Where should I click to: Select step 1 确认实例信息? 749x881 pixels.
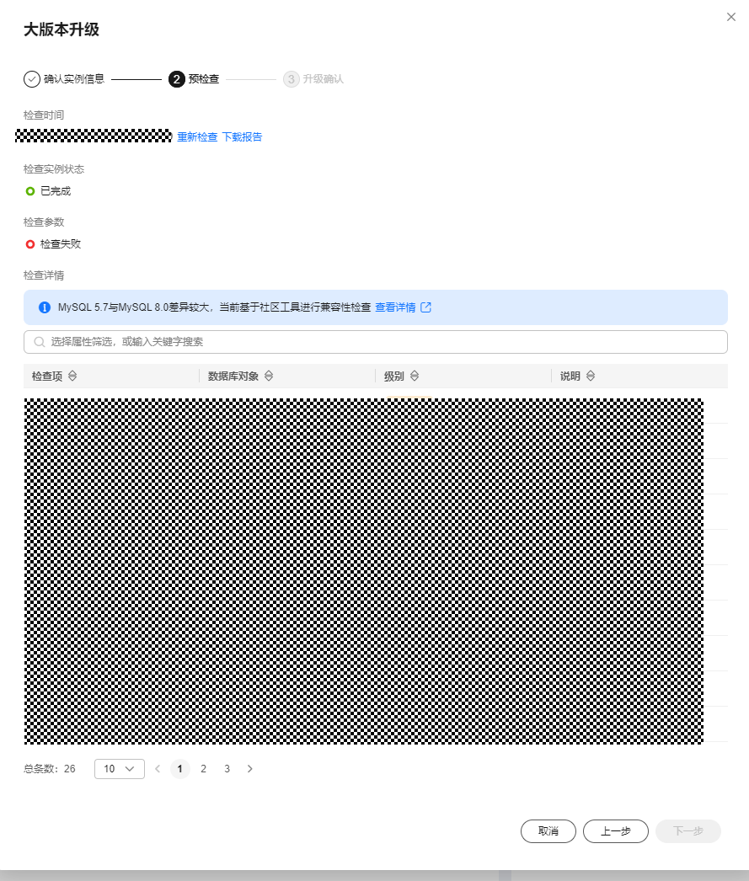(64, 79)
